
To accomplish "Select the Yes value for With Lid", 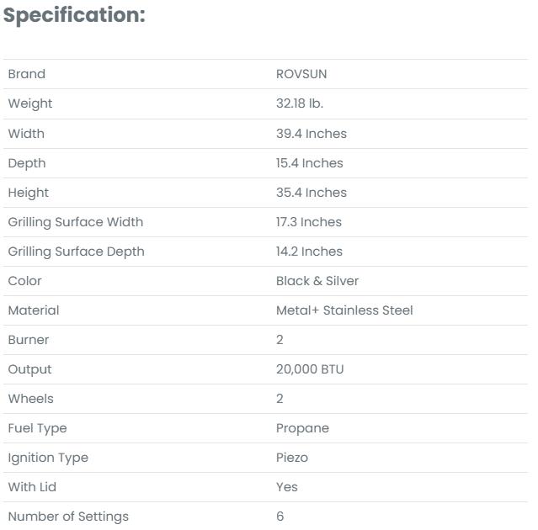I will (287, 486).
